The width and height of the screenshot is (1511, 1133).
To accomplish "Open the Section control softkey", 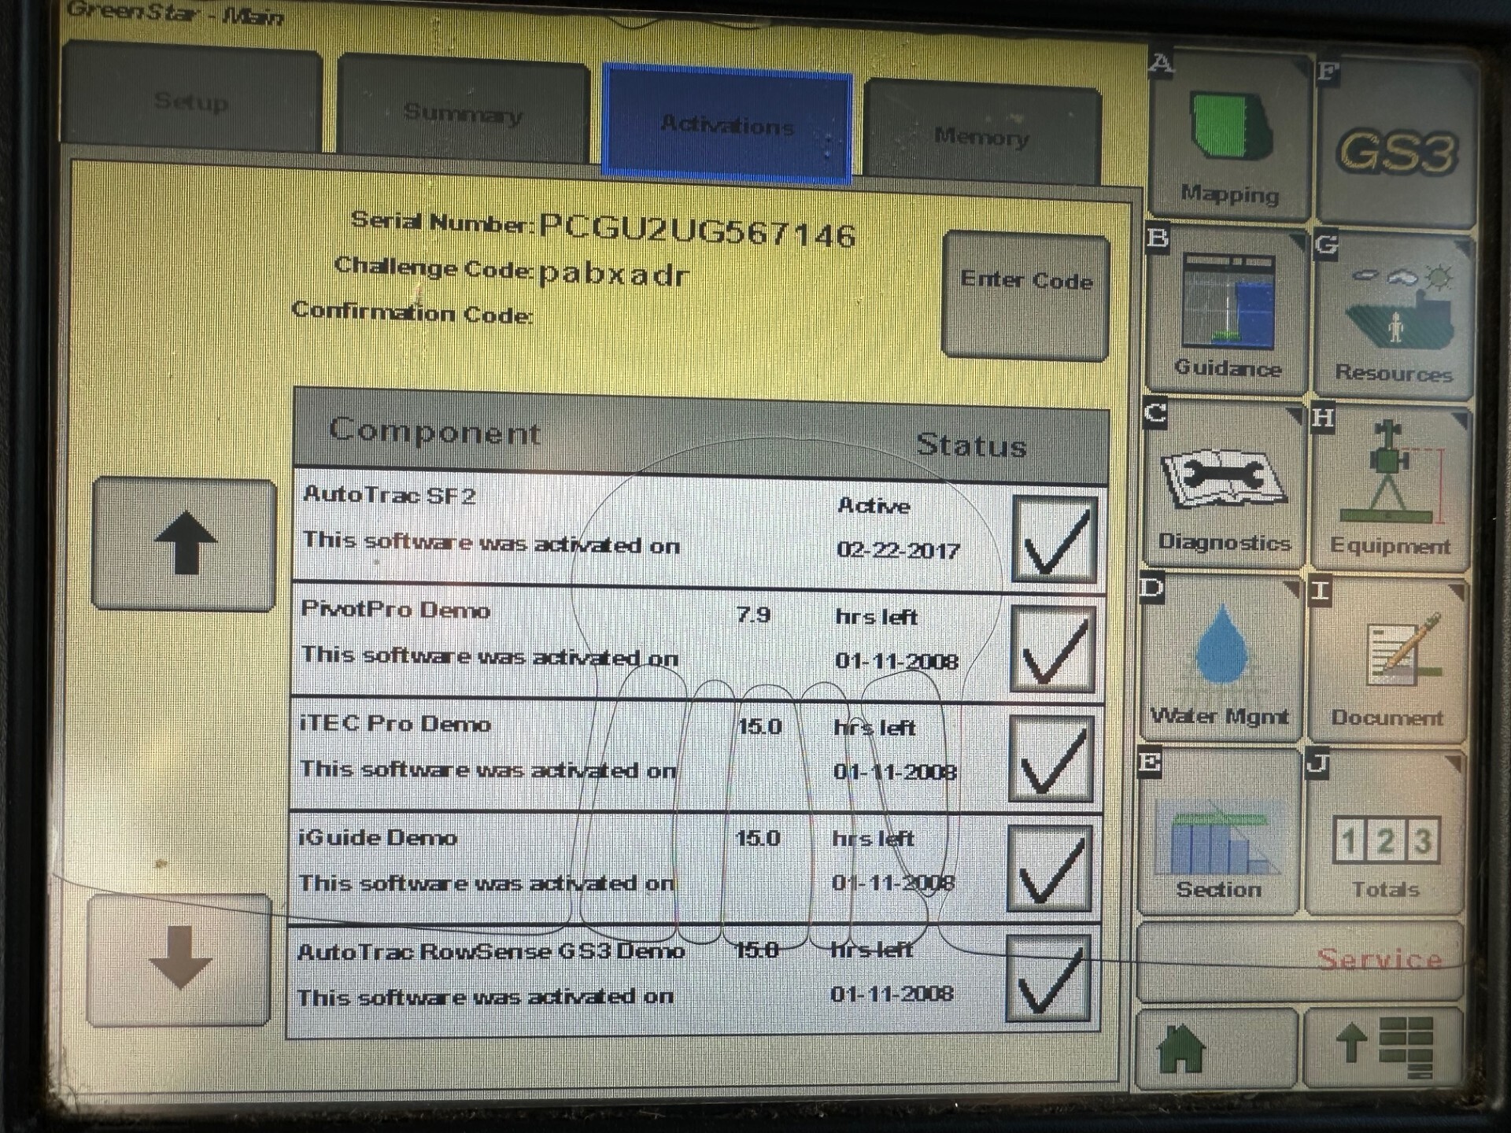I will coord(1218,832).
